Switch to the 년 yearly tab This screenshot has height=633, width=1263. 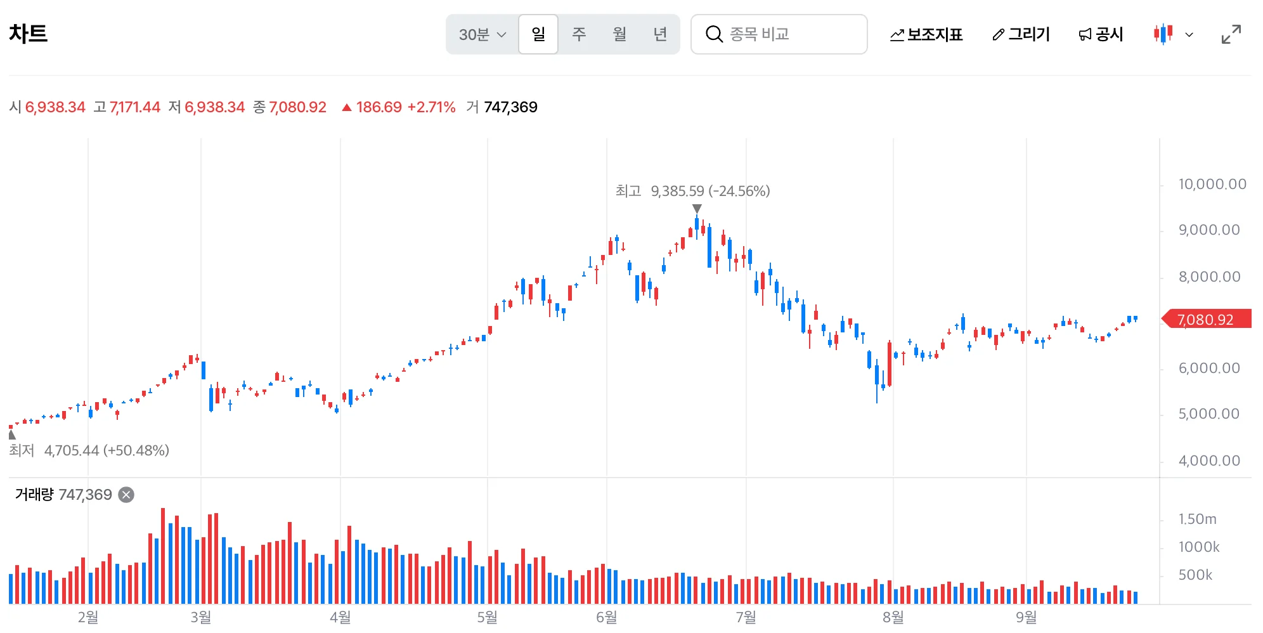click(660, 34)
